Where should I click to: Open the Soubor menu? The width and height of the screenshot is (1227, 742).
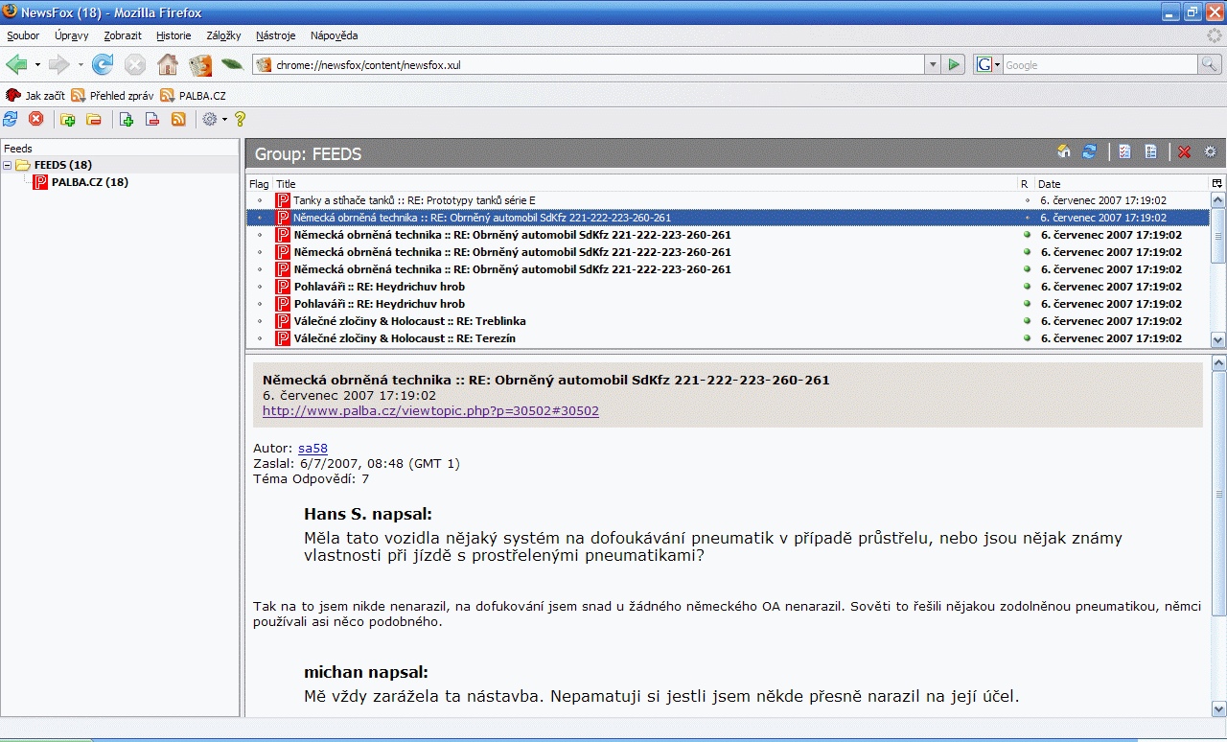(x=23, y=35)
